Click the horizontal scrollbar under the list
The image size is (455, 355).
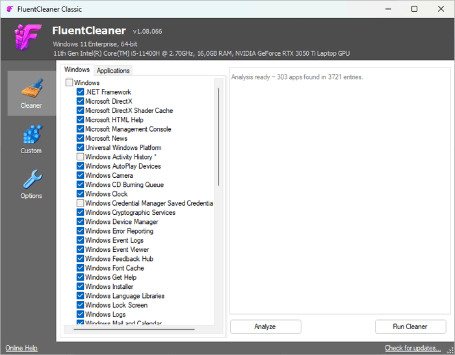[x=134, y=330]
